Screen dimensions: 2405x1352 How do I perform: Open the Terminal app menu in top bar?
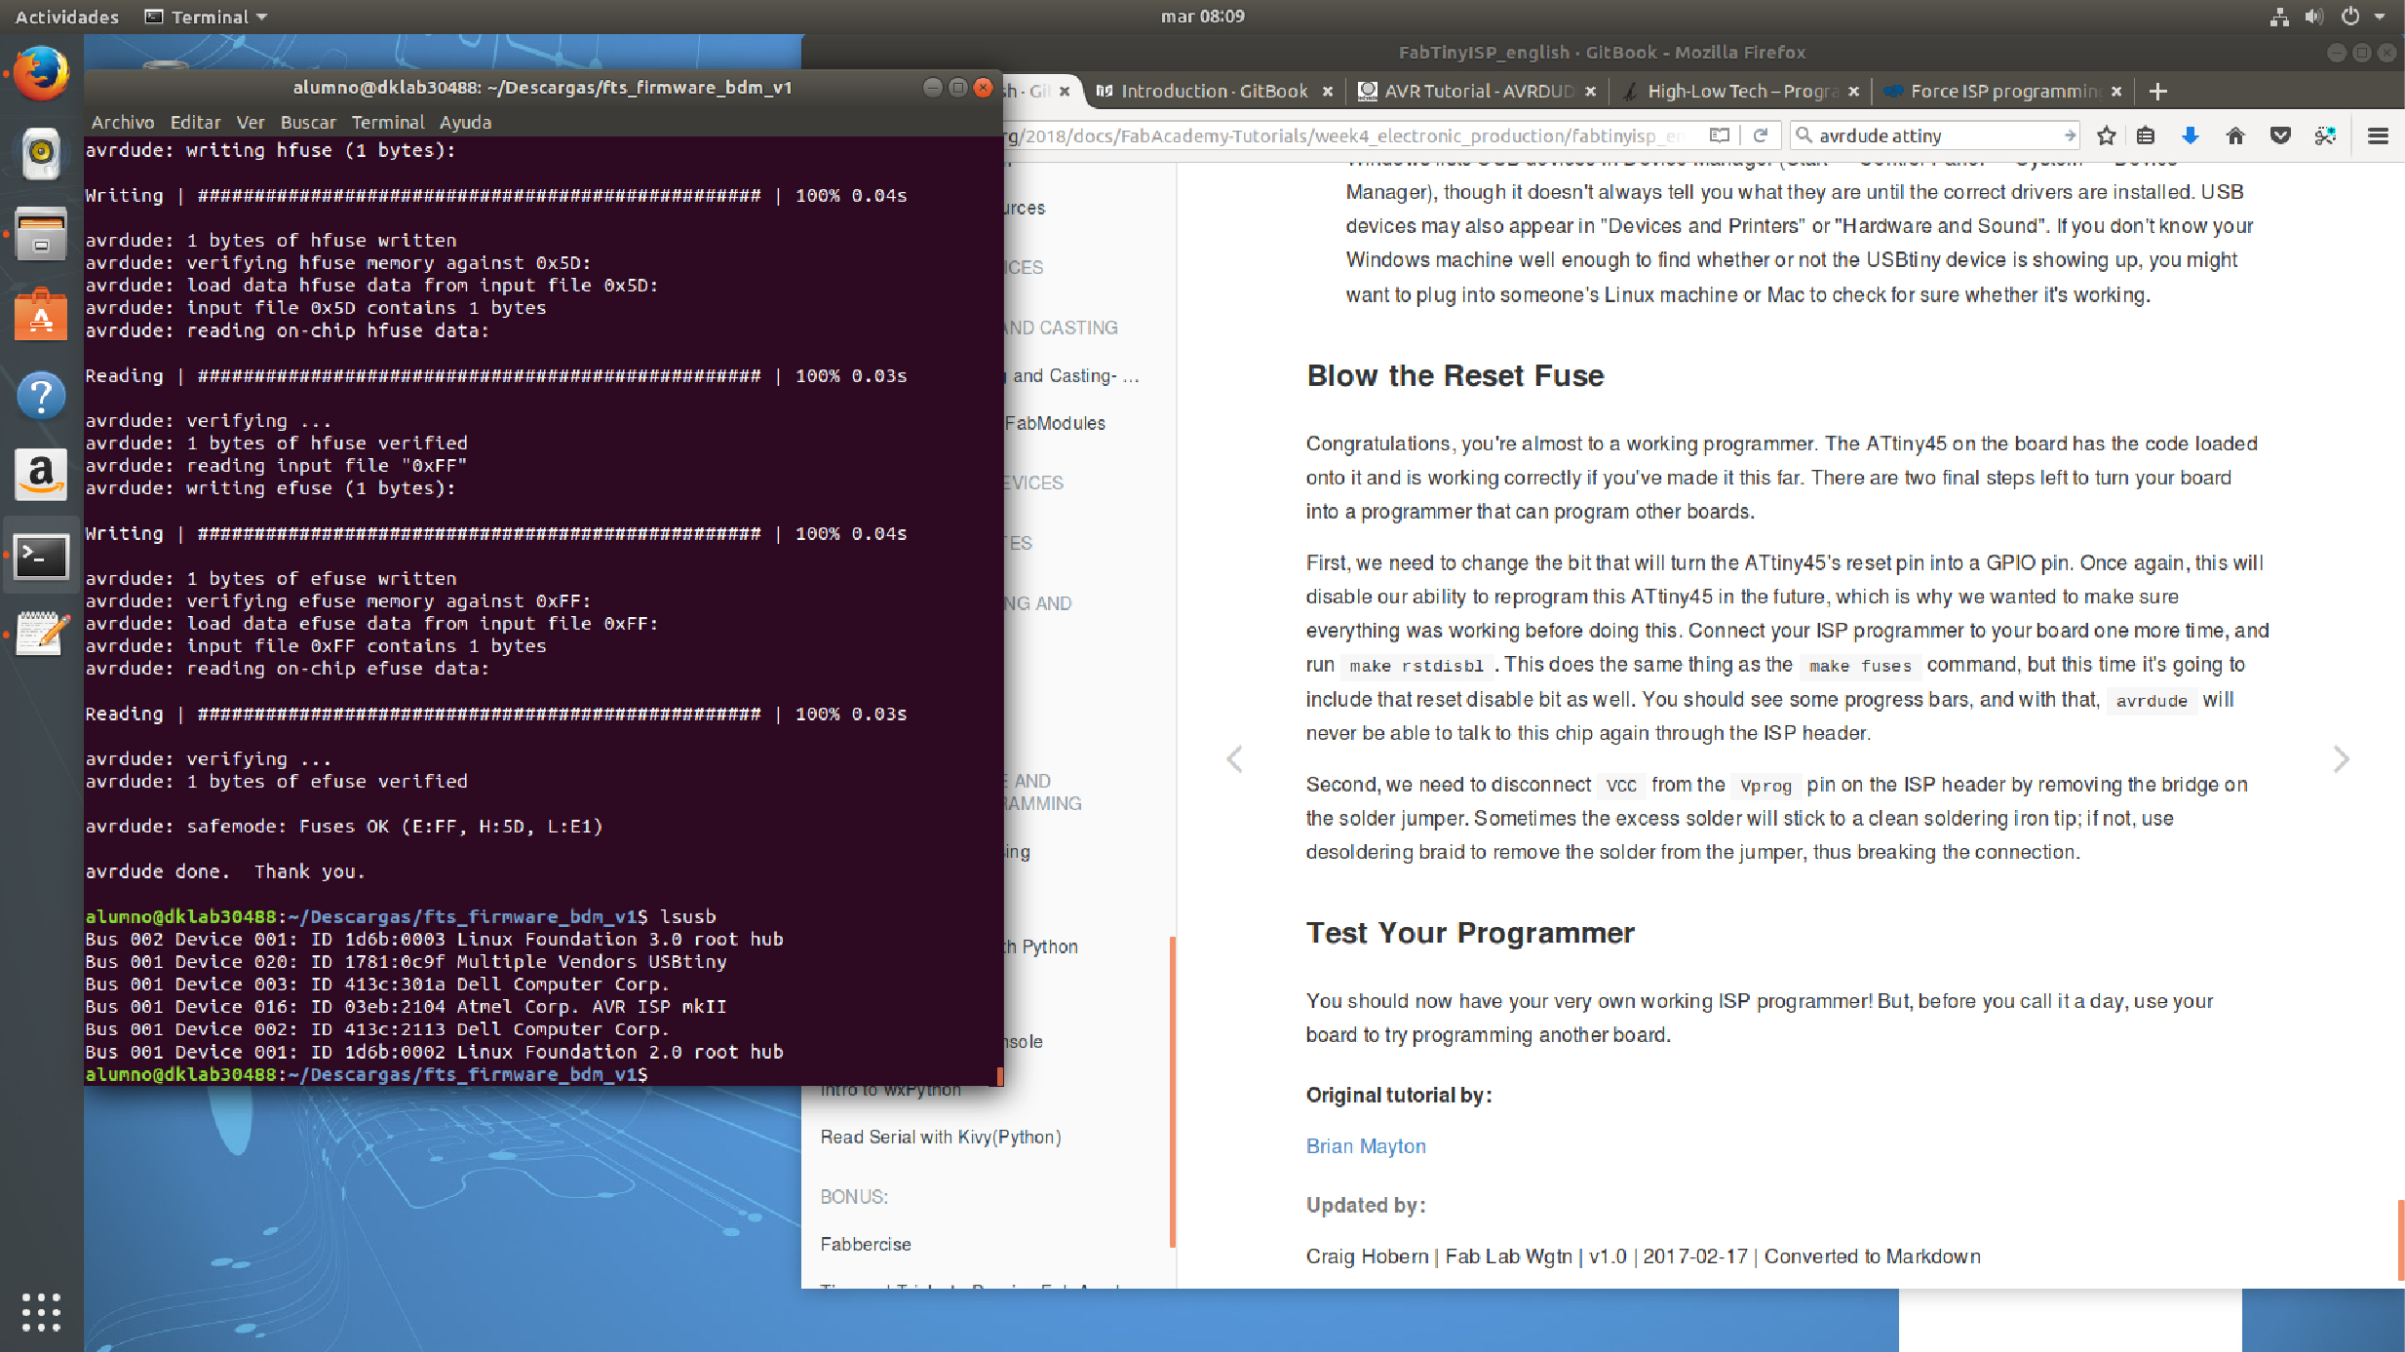pos(207,17)
